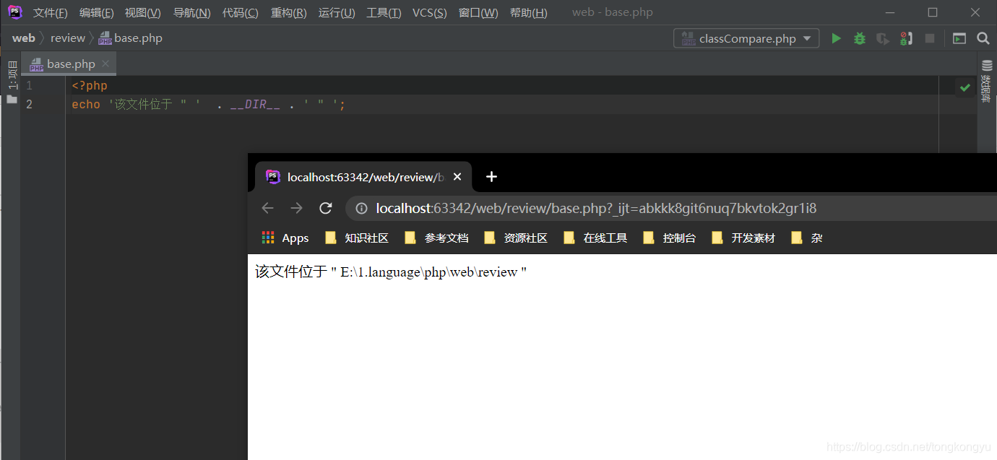Click the browser address bar URL
The width and height of the screenshot is (997, 460).
coord(596,209)
